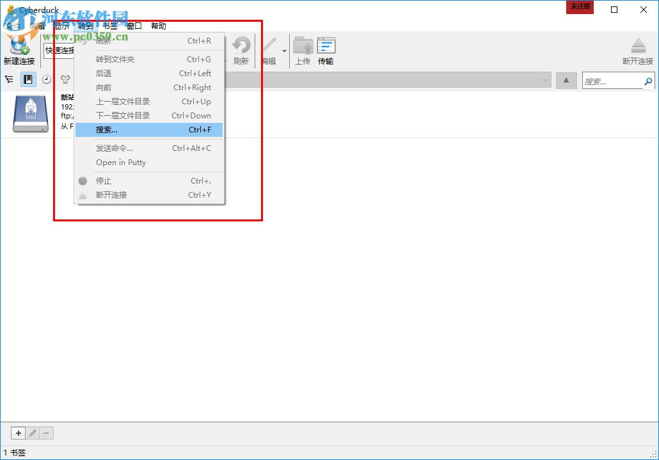The height and width of the screenshot is (460, 659).
Task: Open the 转到 menu in the menu bar
Action: click(x=86, y=26)
